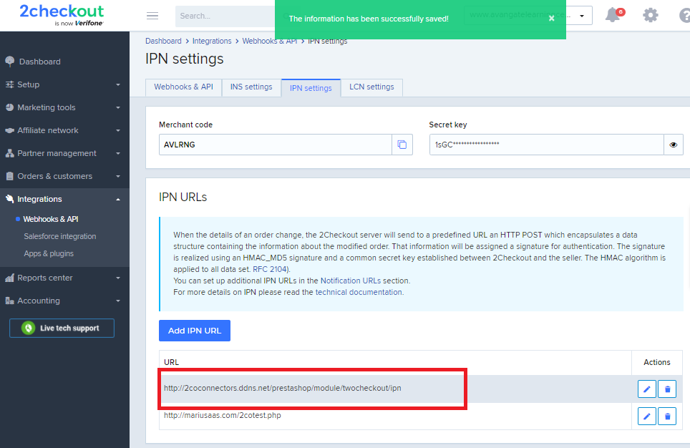Click the Marketing tools pie icon
The width and height of the screenshot is (690, 448).
(10, 107)
